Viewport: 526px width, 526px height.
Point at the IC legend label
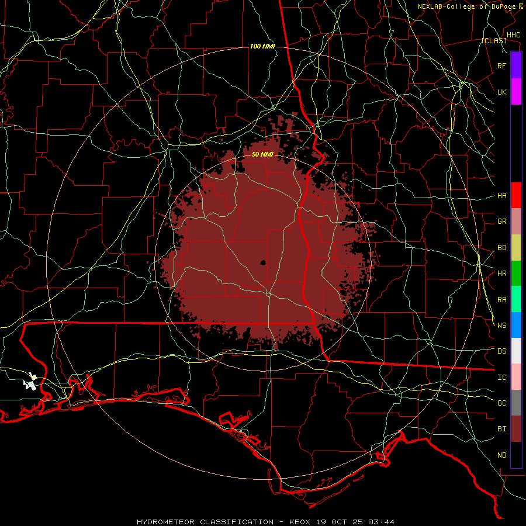[501, 378]
